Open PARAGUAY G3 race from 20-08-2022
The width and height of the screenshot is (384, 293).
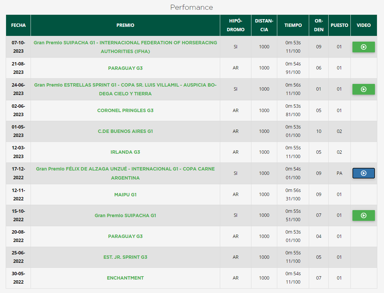click(x=125, y=236)
